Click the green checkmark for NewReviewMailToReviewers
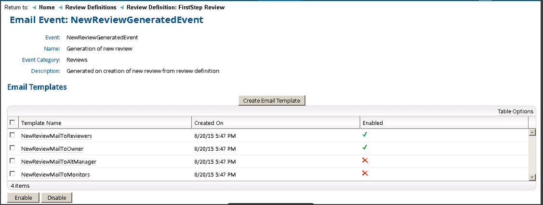The image size is (543, 205). [x=365, y=135]
